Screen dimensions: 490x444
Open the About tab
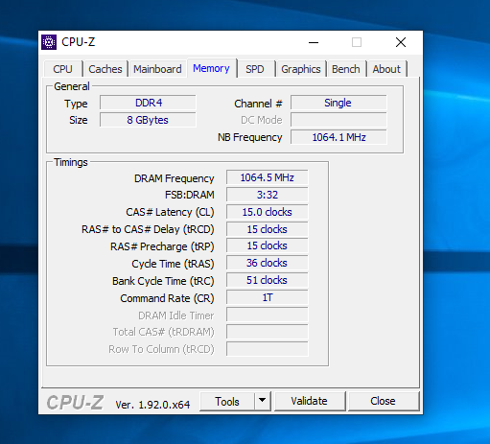click(x=386, y=69)
